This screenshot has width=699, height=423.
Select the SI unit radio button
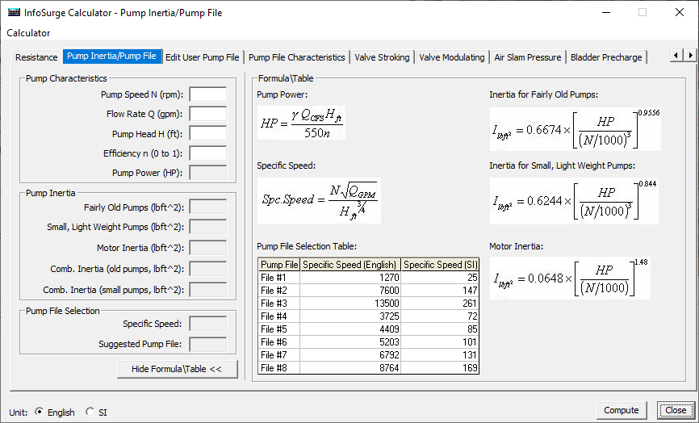tap(90, 412)
